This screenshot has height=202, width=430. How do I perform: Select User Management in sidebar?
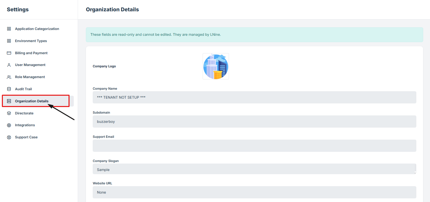coord(30,65)
